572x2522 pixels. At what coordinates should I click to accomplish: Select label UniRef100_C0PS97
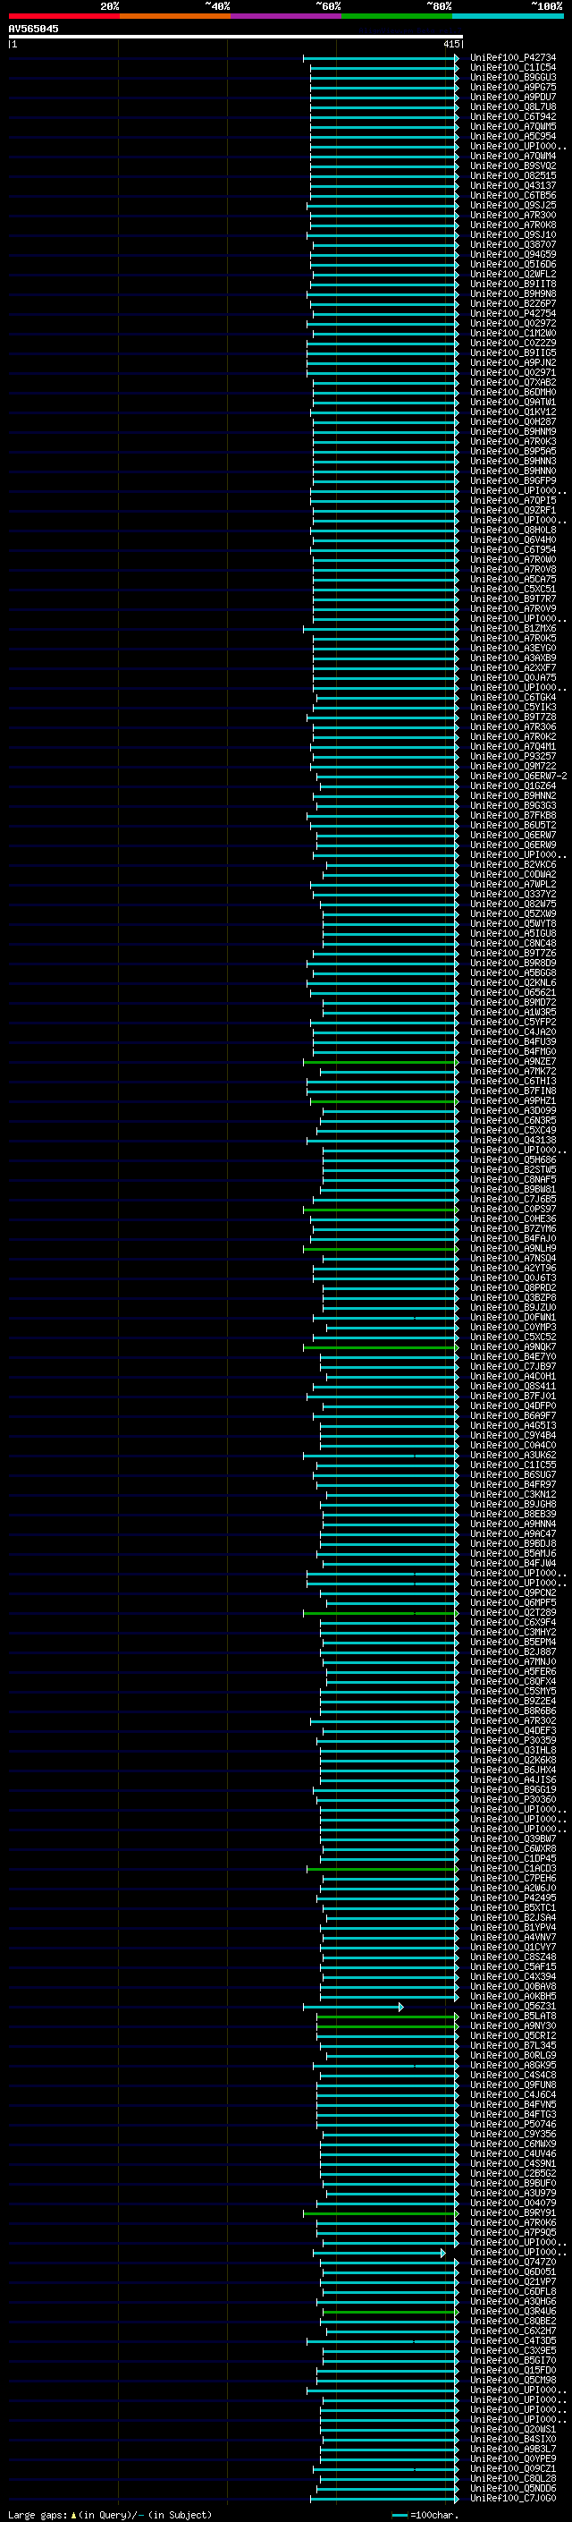pos(512,1210)
